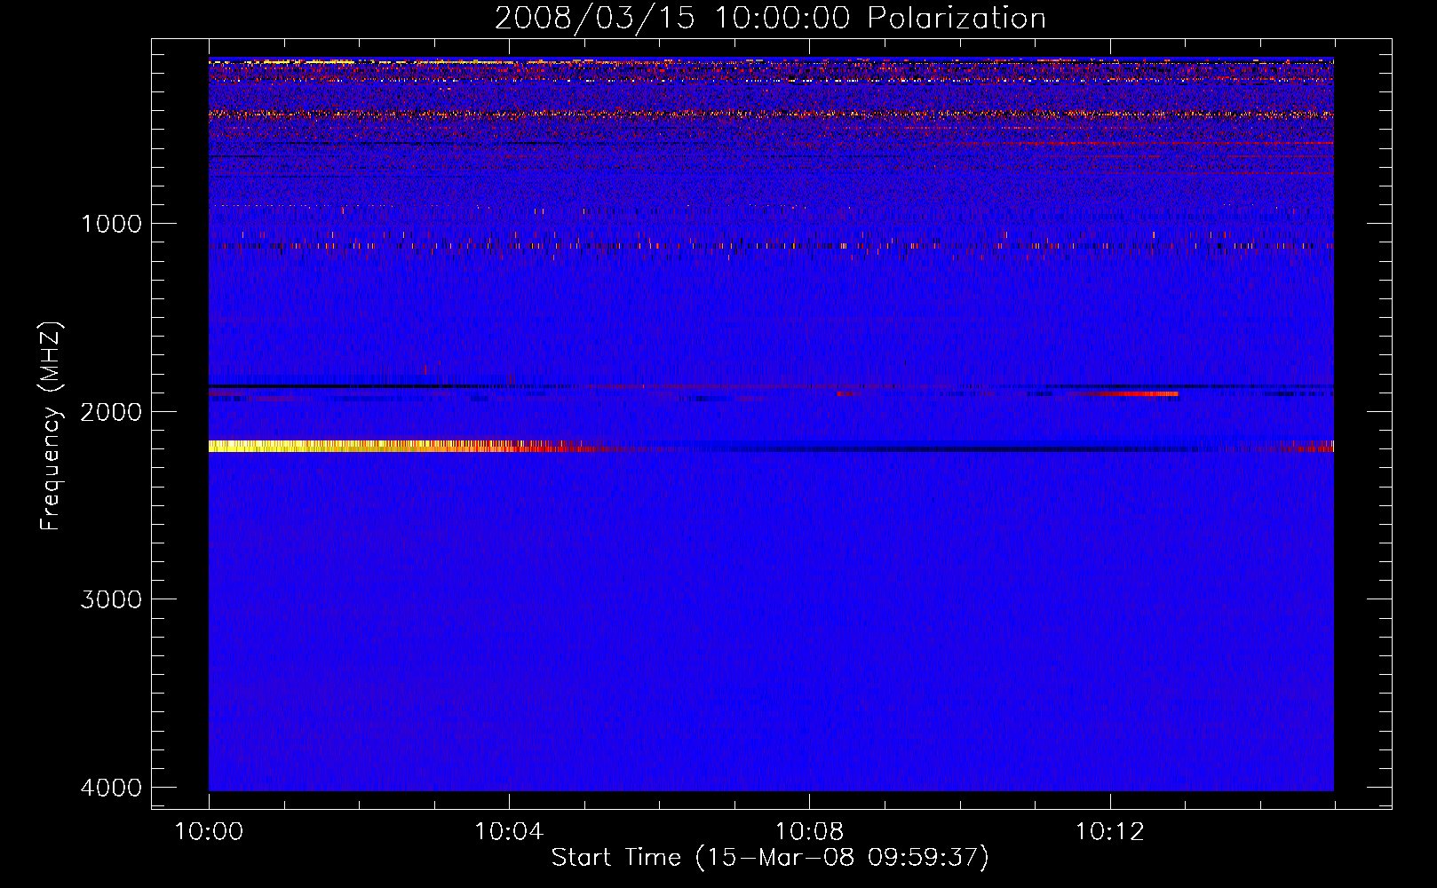Click the black margin left of the spectrogram data
The width and height of the screenshot is (1437, 888).
click(179, 426)
